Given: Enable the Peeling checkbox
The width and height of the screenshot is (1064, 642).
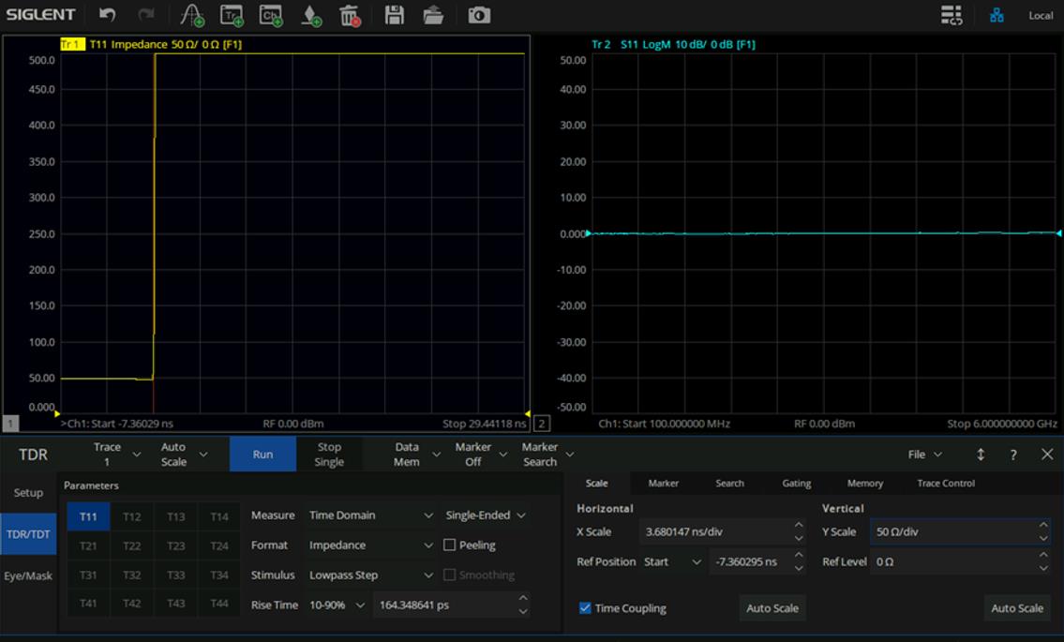Looking at the screenshot, I should click(x=450, y=545).
